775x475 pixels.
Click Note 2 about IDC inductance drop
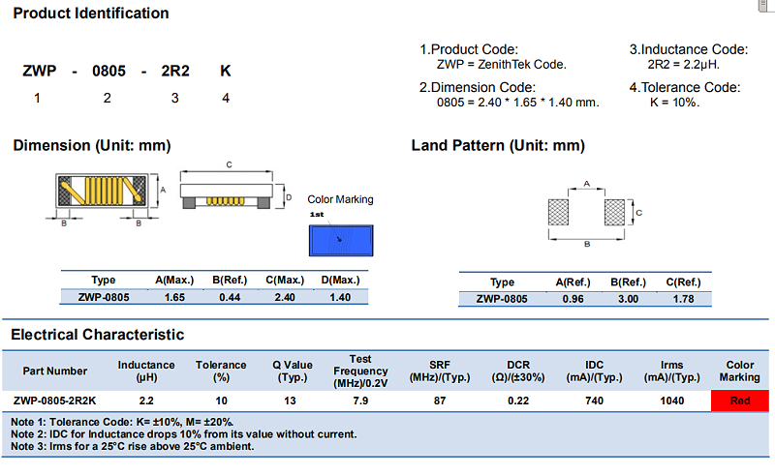pyautogui.click(x=183, y=434)
